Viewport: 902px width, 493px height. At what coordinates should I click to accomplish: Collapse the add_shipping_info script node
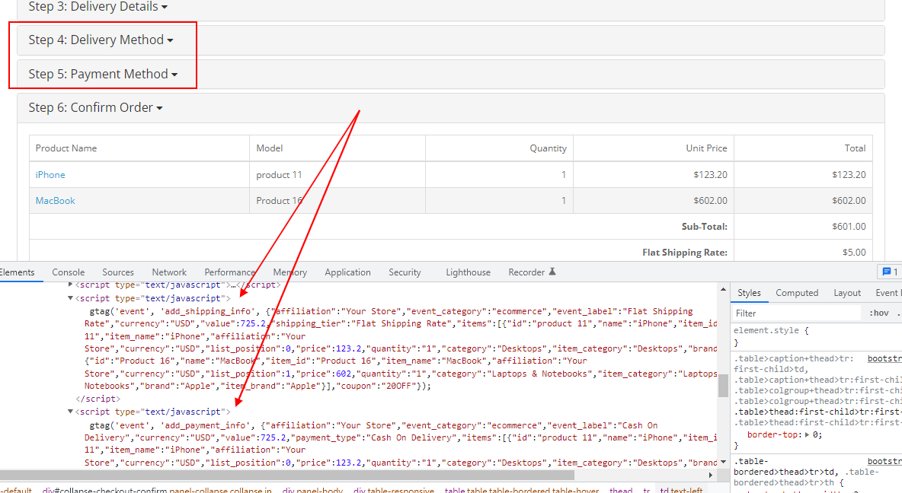click(70, 298)
